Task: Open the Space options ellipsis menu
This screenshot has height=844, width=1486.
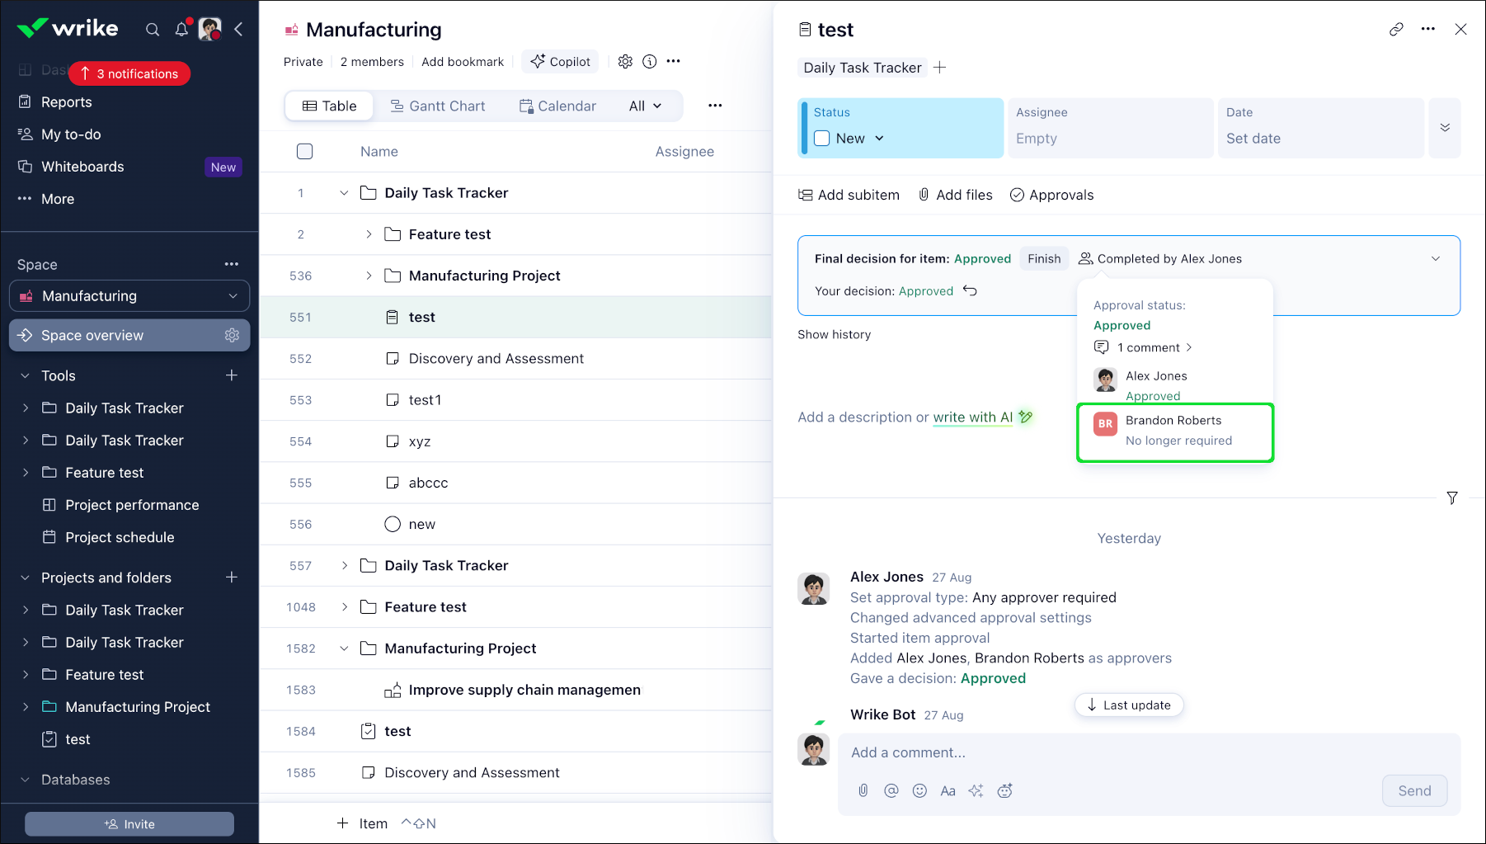Action: [x=232, y=264]
